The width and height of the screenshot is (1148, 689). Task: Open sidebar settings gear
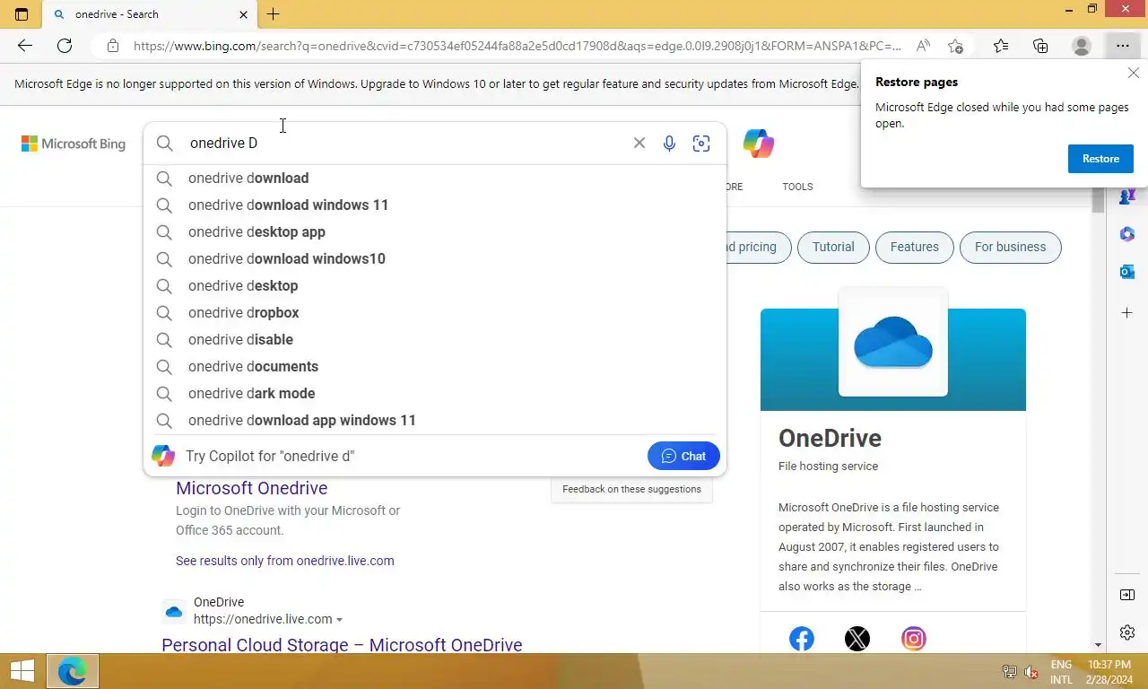1127,632
